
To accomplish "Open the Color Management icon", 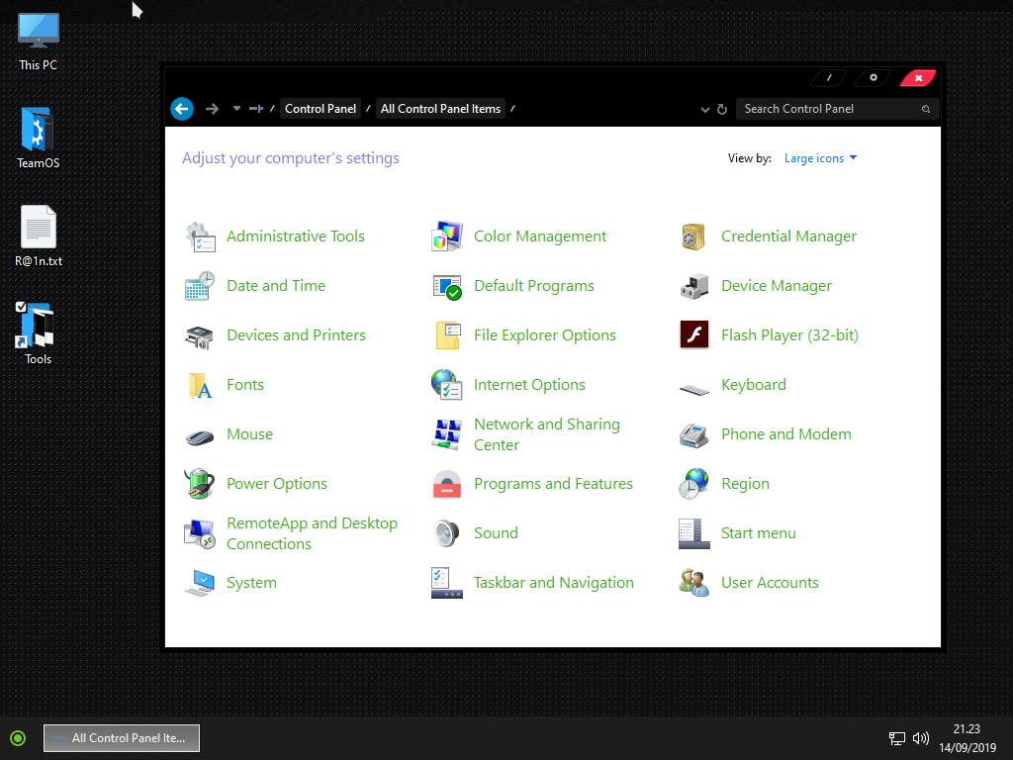I will click(x=447, y=237).
